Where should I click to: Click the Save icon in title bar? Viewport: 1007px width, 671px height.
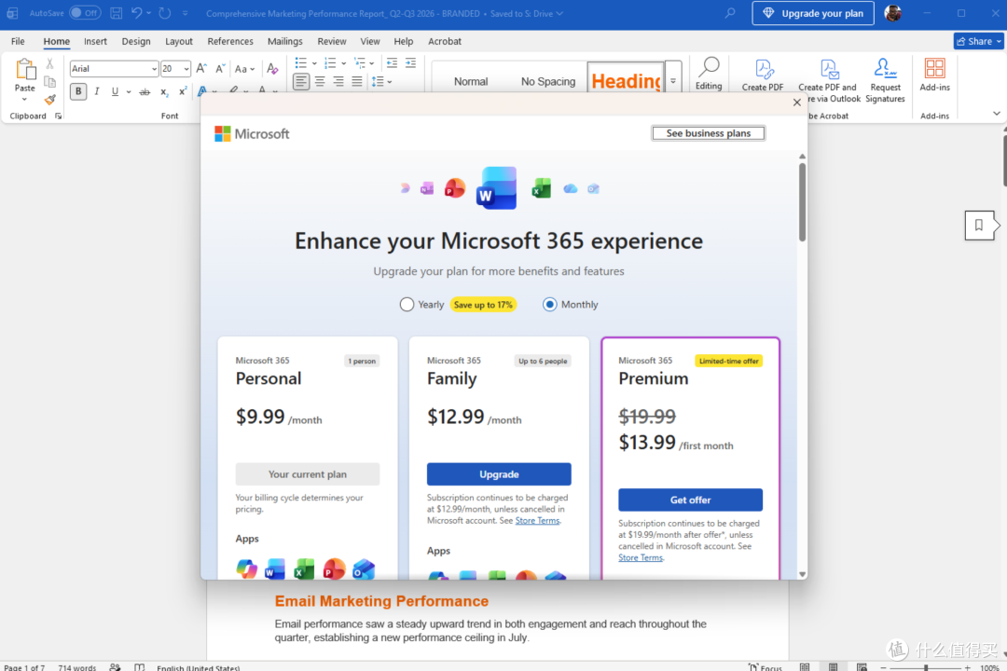(x=117, y=13)
